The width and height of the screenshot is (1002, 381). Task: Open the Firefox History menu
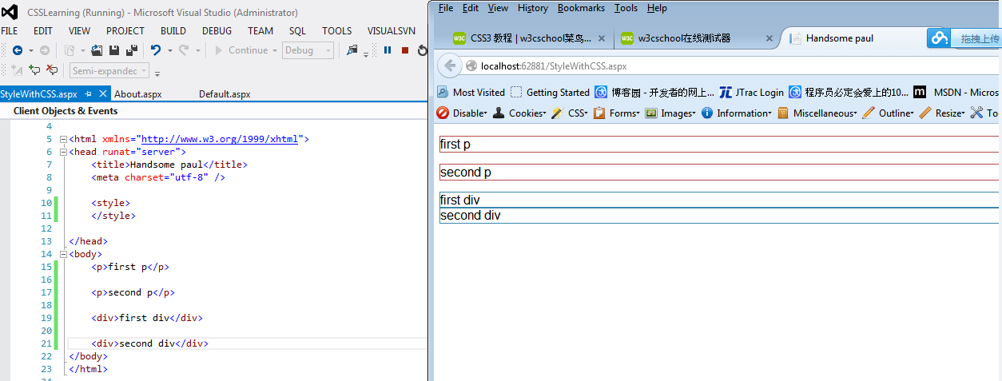pyautogui.click(x=533, y=8)
